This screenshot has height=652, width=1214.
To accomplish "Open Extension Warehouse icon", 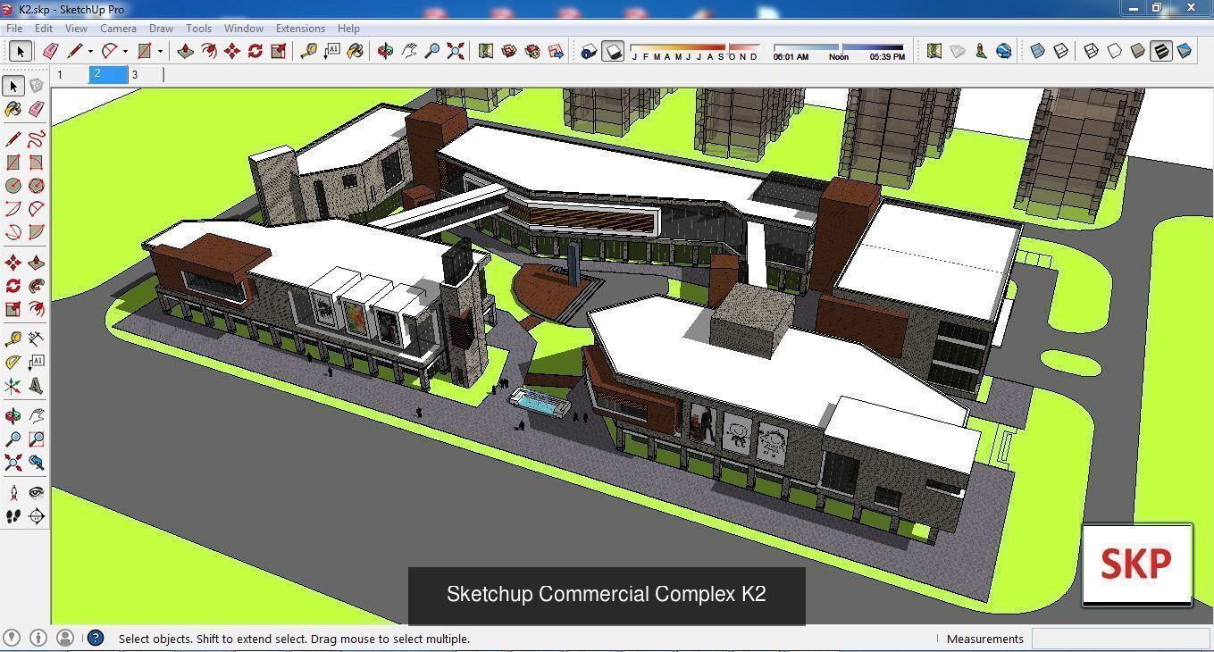I will [532, 51].
